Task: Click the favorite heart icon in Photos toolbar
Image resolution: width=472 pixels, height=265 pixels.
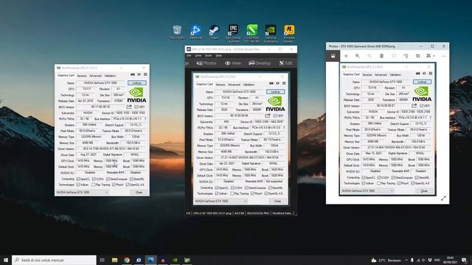Action: (x=393, y=56)
